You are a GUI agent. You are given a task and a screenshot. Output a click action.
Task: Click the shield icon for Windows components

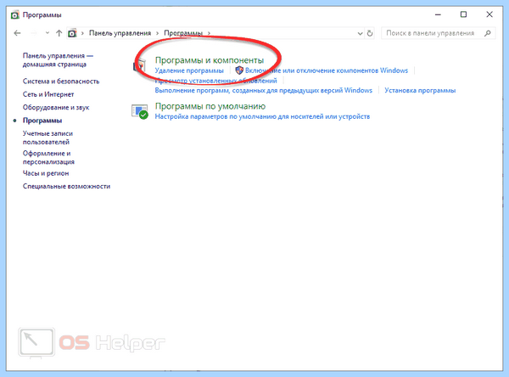239,70
